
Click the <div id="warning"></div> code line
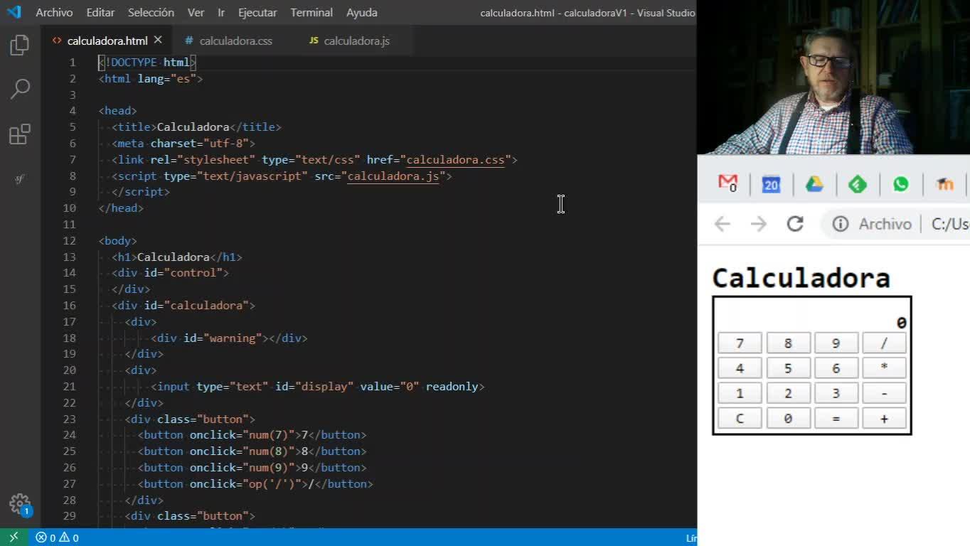point(229,338)
